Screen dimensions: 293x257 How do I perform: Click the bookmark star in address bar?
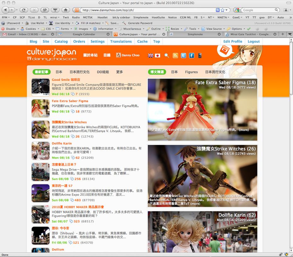pyautogui.click(x=222, y=10)
